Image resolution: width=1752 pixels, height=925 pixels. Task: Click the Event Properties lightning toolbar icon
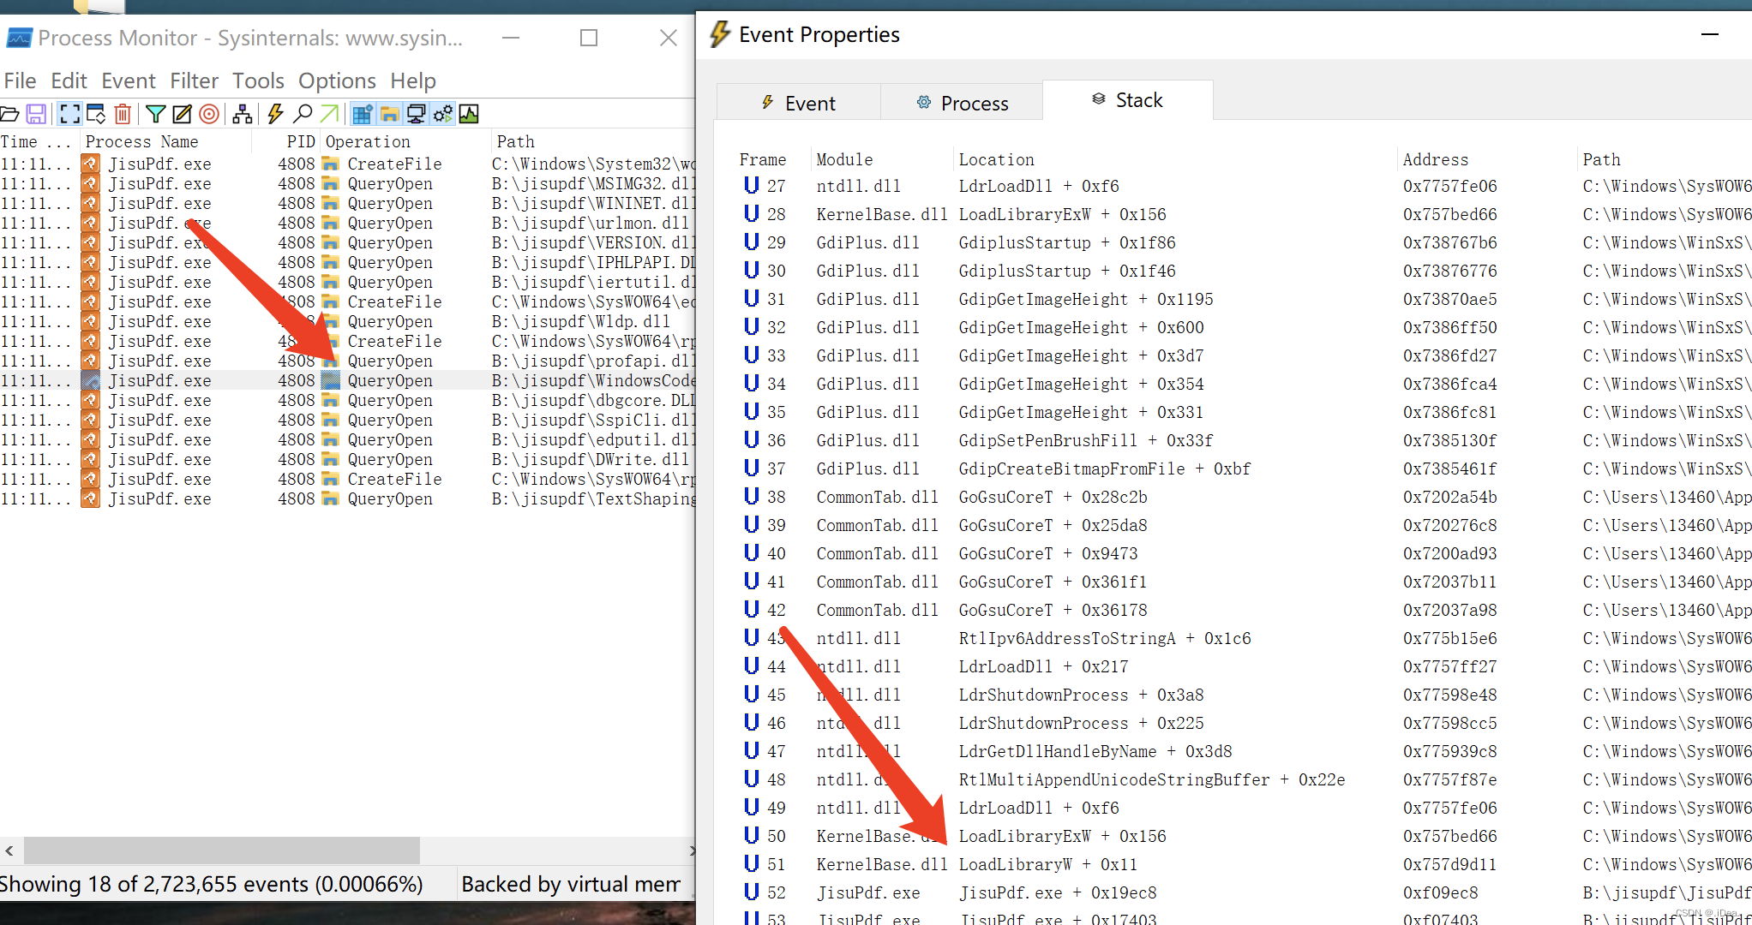tap(275, 114)
